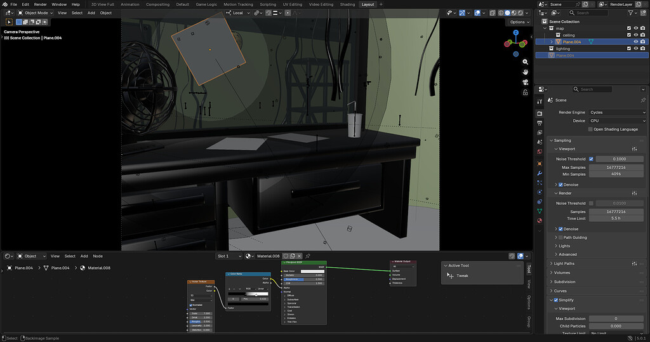
Task: Open the World properties globe icon
Action: [x=540, y=152]
